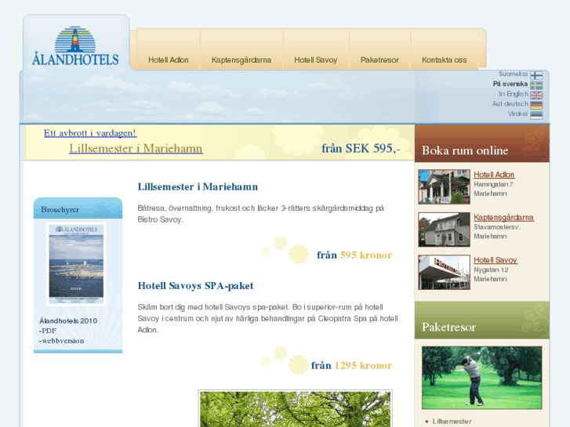570x427 pixels.
Task: Click the 'från 595 kronor' price text
Action: pyautogui.click(x=354, y=255)
